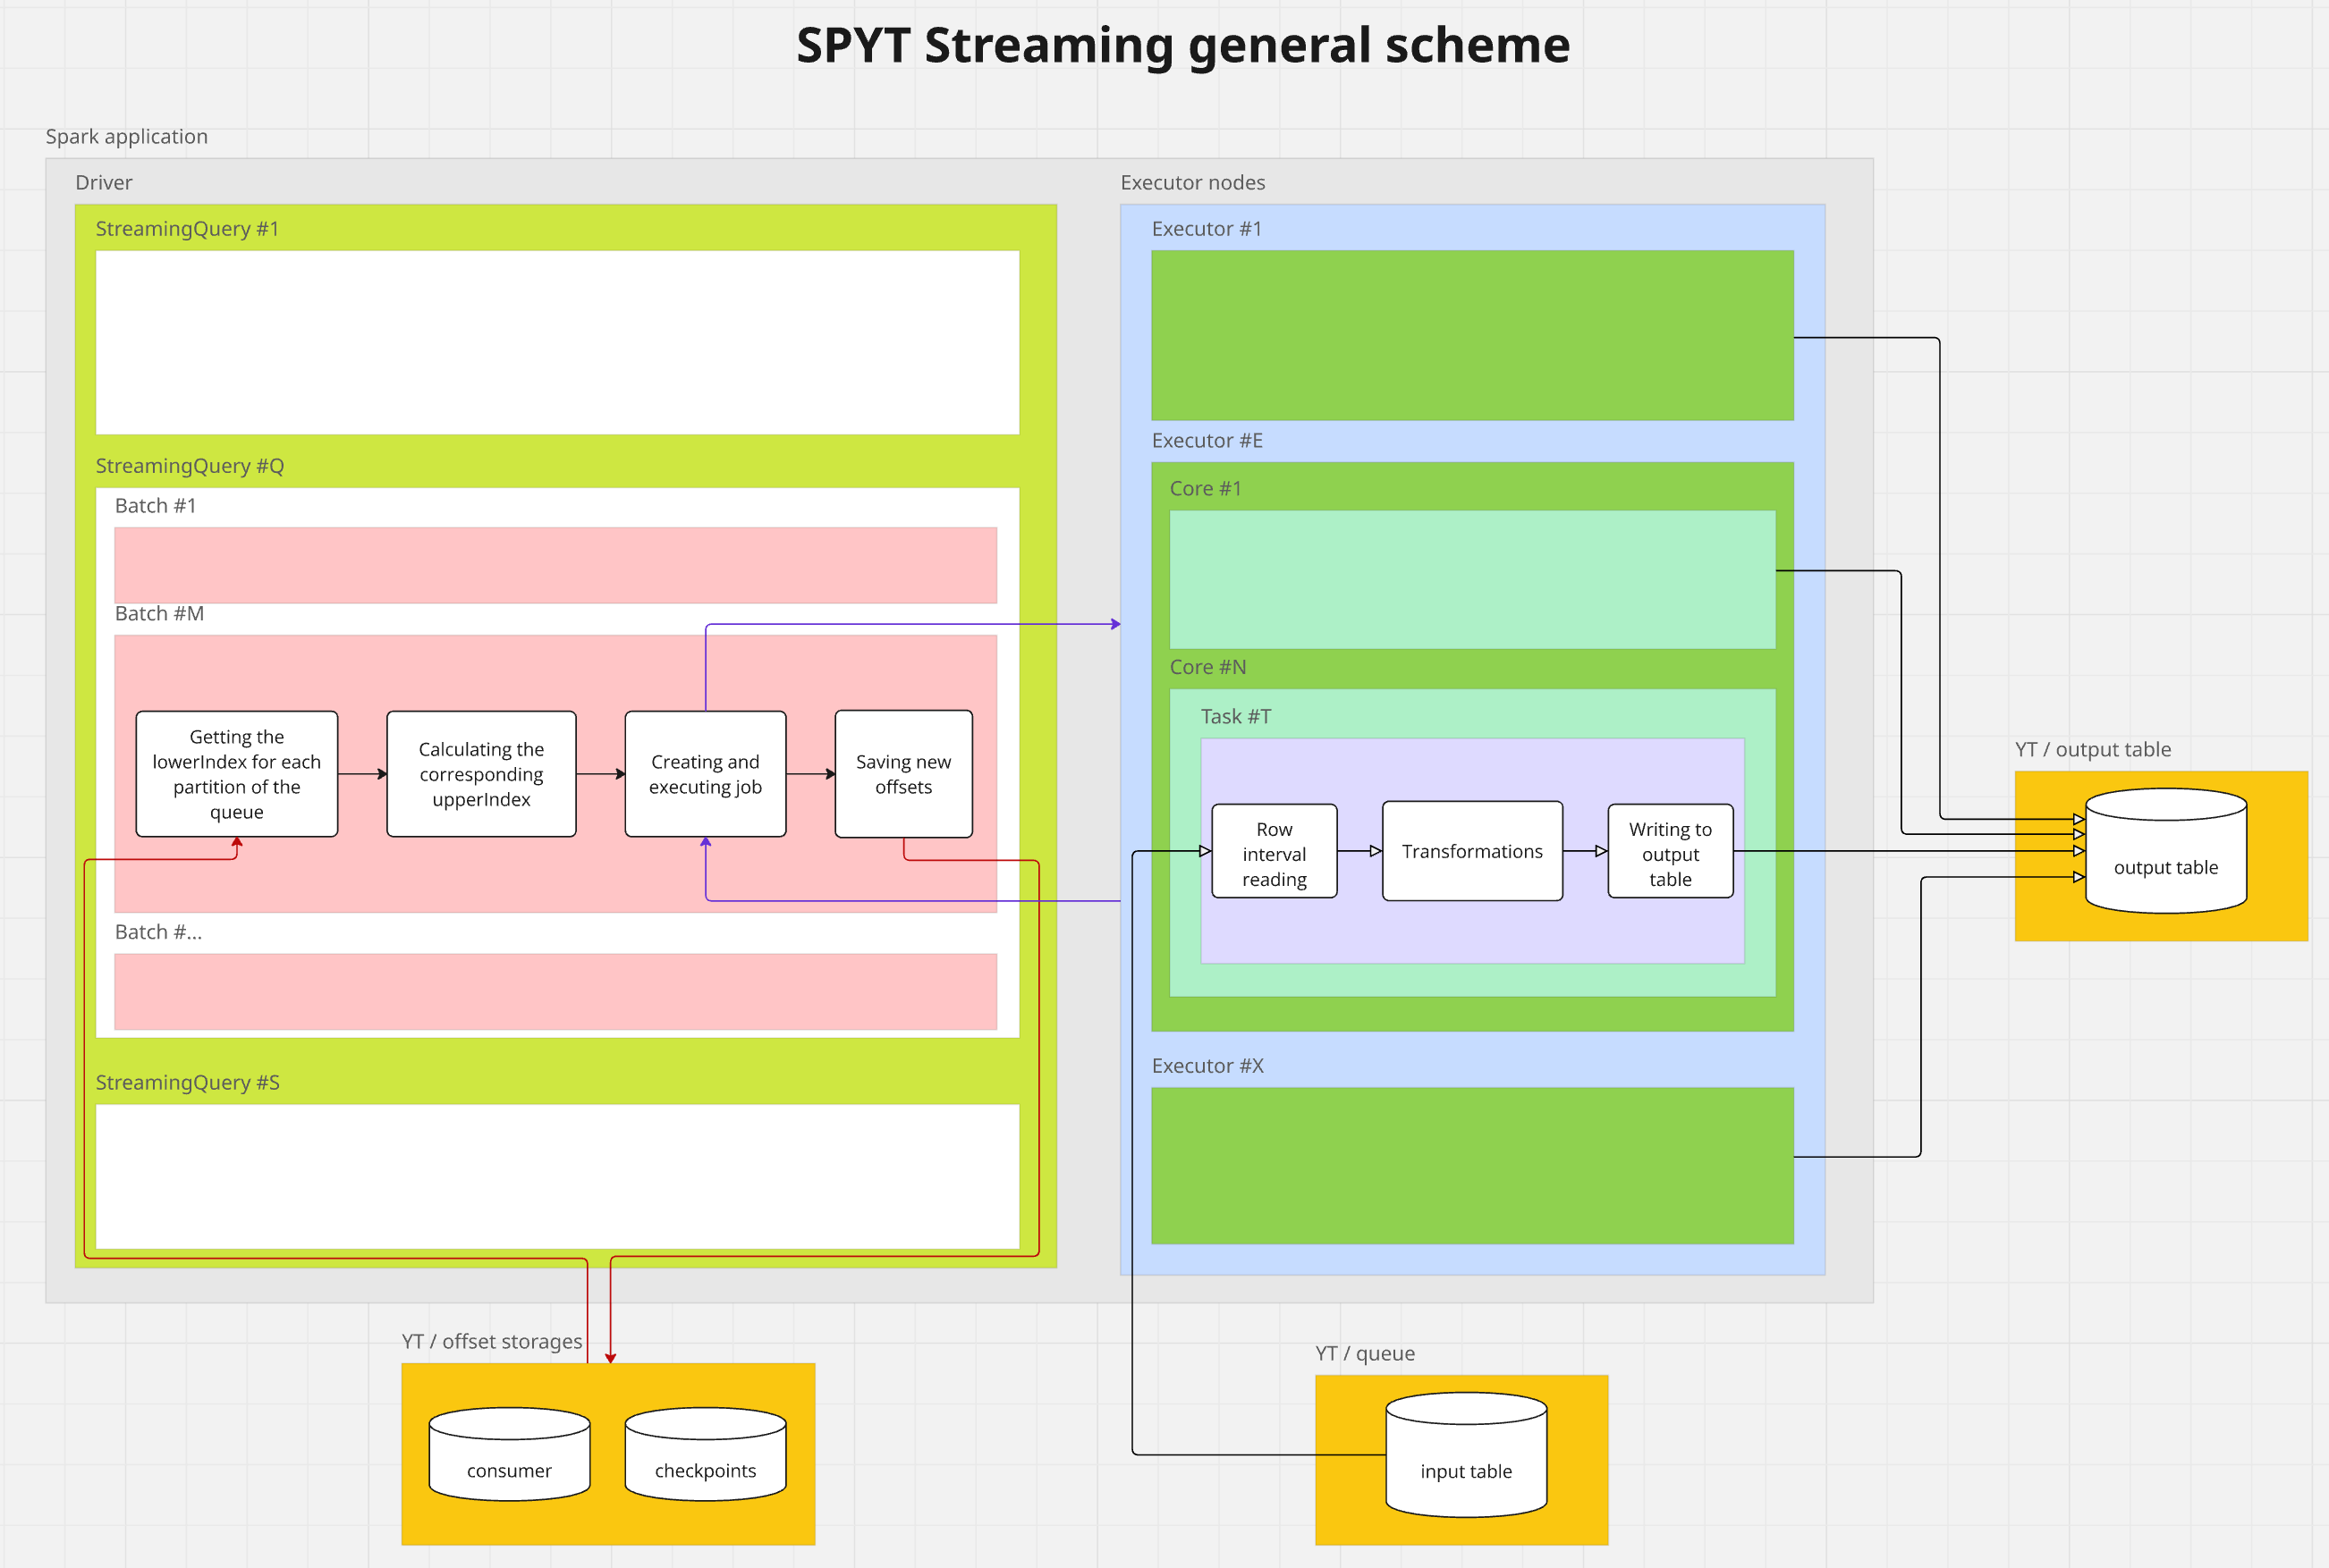Select 'Calculating the corresponding upperIndex' box

481,774
